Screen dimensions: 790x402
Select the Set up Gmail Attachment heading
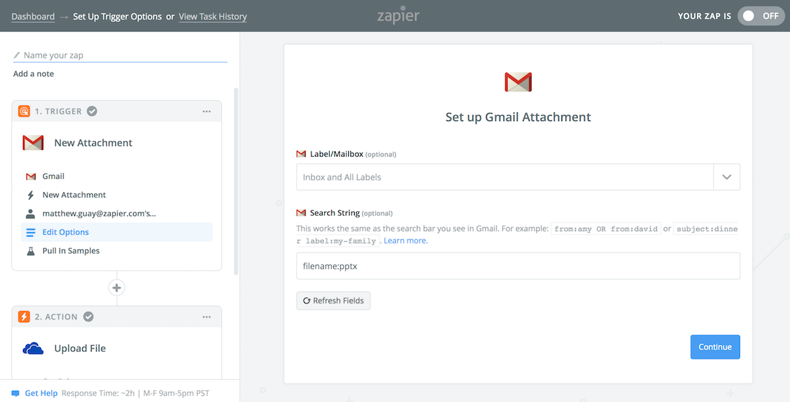[x=518, y=117]
